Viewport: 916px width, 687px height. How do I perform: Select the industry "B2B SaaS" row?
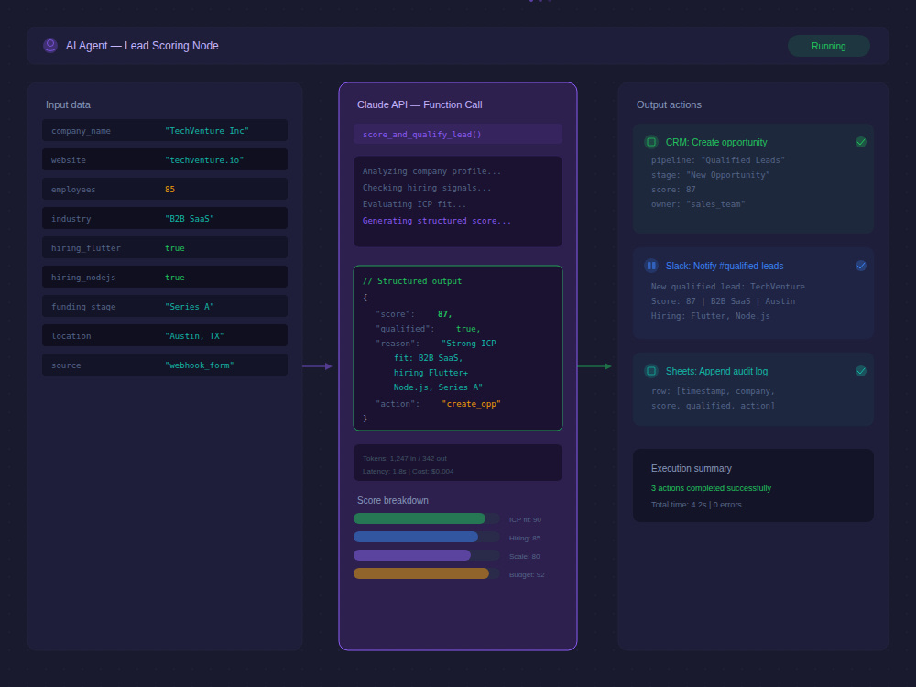[165, 219]
